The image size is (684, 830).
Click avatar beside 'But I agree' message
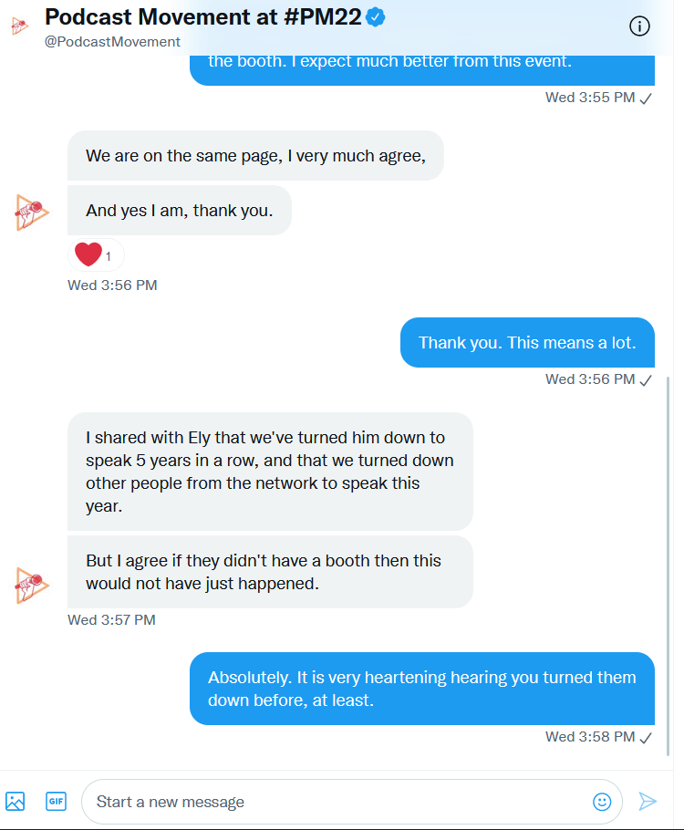coord(33,585)
